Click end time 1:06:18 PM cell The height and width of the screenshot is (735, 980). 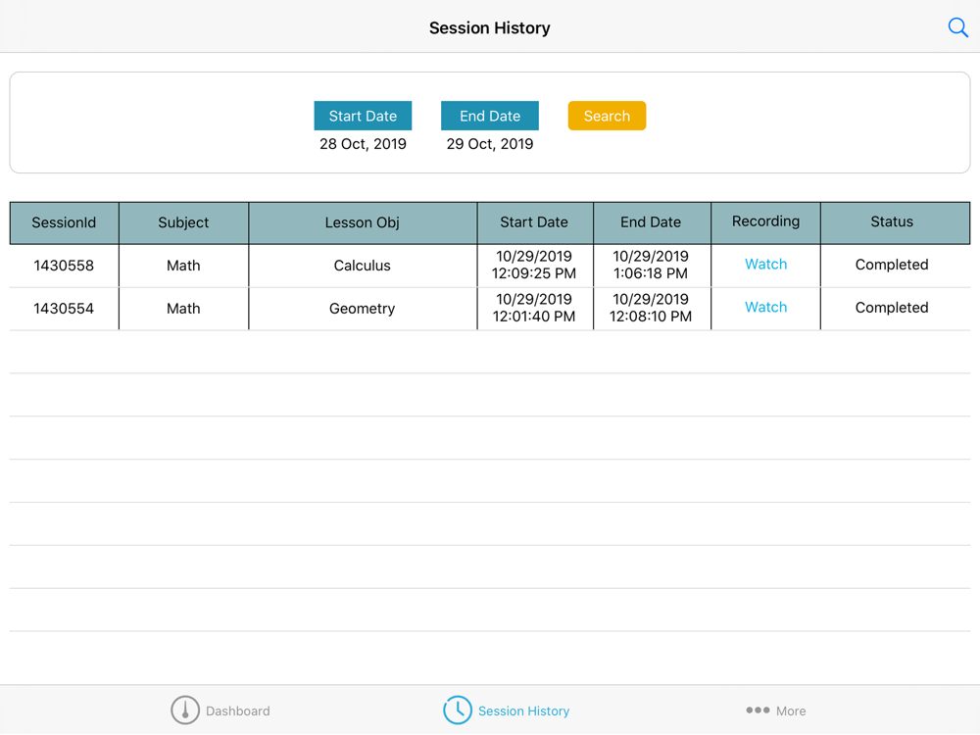click(x=651, y=265)
